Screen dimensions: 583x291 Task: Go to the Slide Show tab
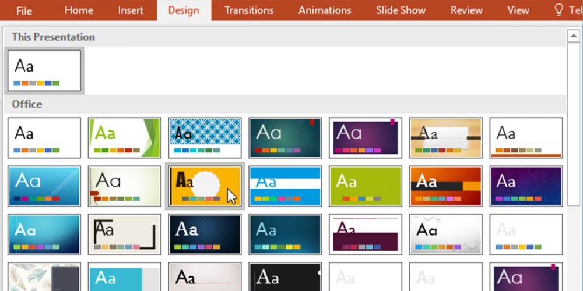click(401, 10)
